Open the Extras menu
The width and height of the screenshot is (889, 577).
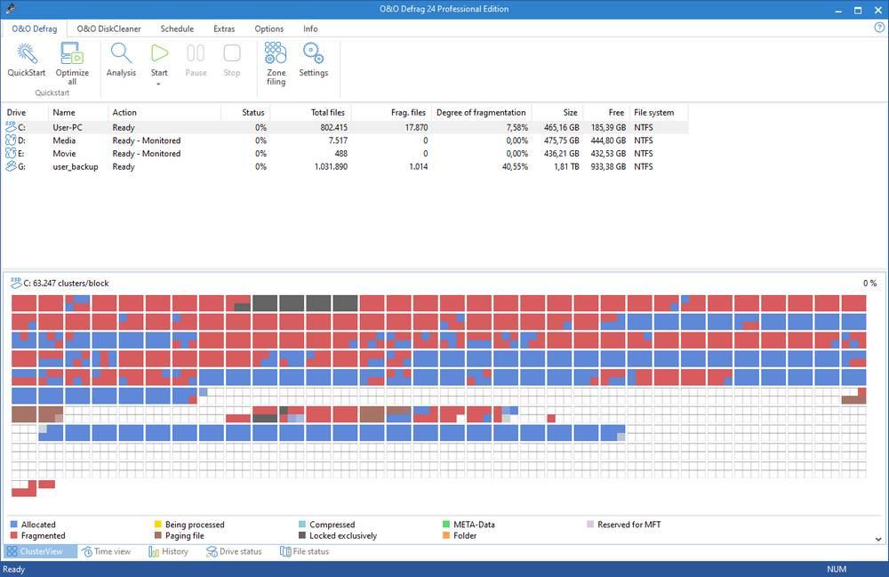[x=223, y=28]
